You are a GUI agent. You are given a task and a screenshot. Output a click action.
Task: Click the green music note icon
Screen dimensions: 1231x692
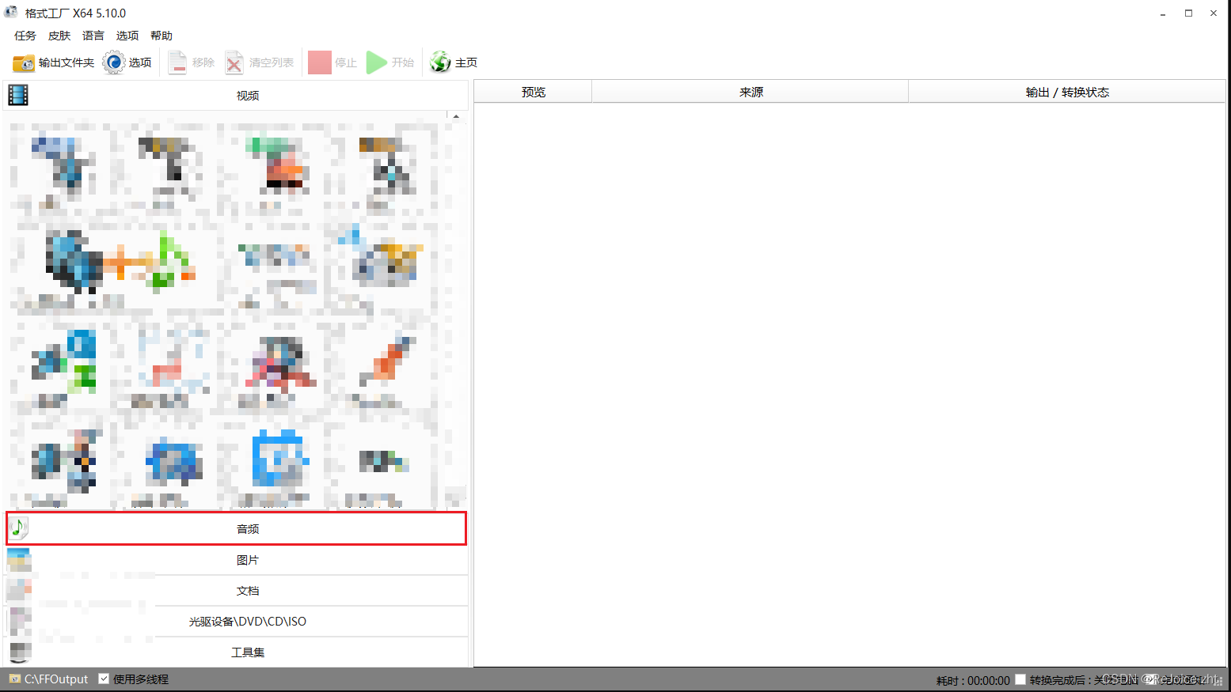pyautogui.click(x=19, y=528)
